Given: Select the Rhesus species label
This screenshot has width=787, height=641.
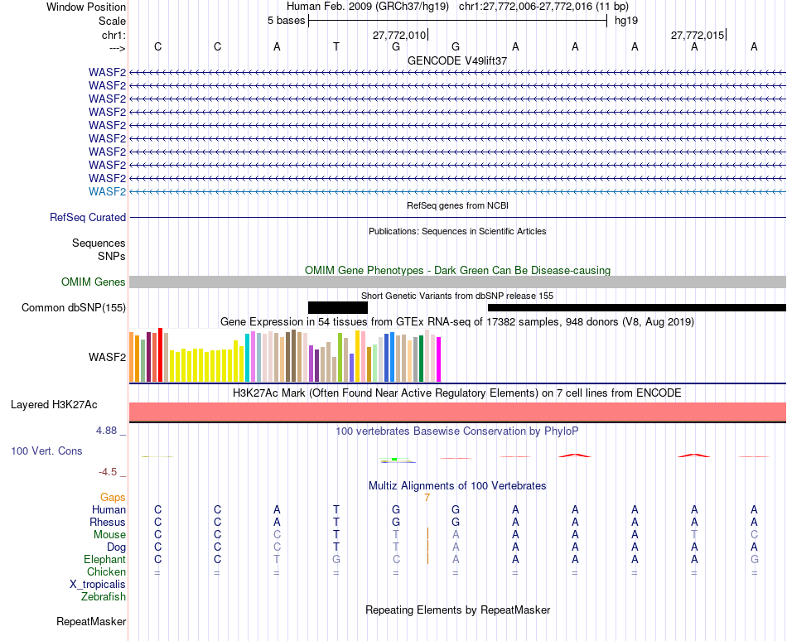Looking at the screenshot, I should click(108, 523).
